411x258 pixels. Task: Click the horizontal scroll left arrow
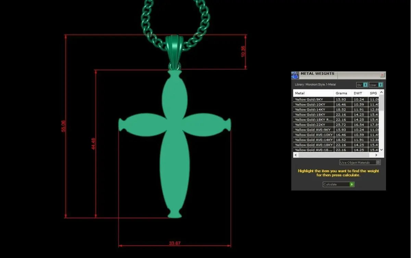pos(296,155)
